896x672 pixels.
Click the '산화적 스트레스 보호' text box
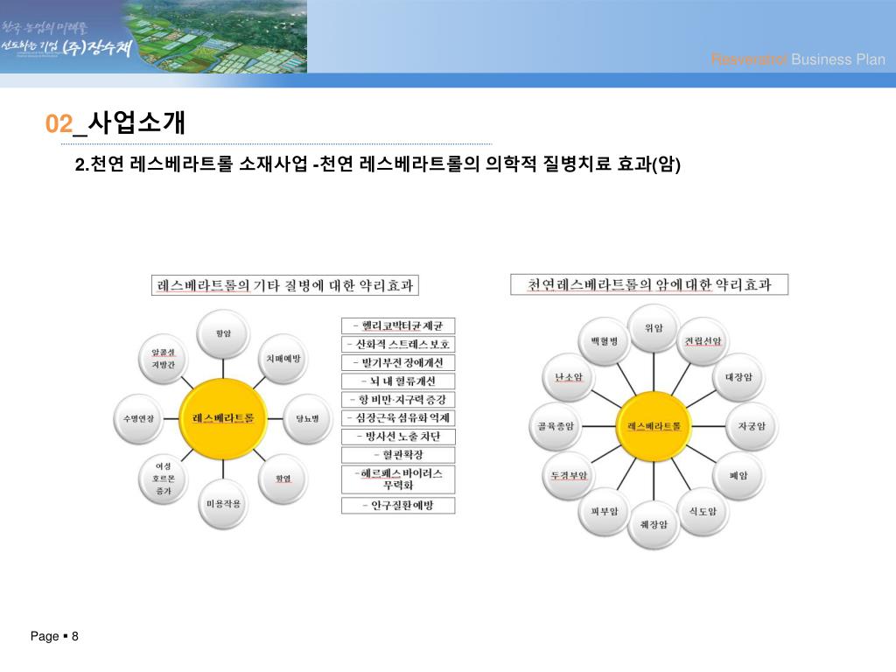tap(398, 345)
